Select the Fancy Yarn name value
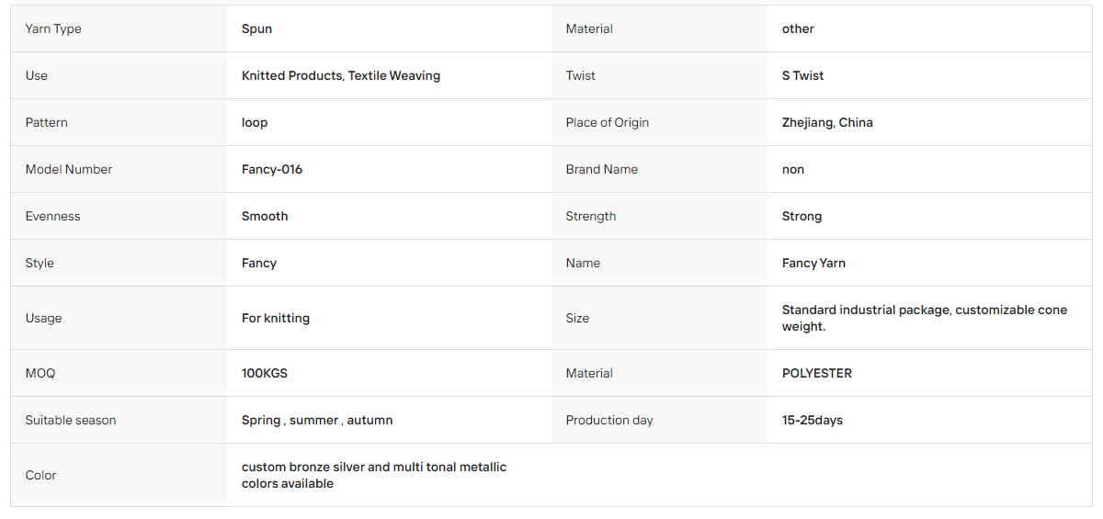 click(x=813, y=263)
